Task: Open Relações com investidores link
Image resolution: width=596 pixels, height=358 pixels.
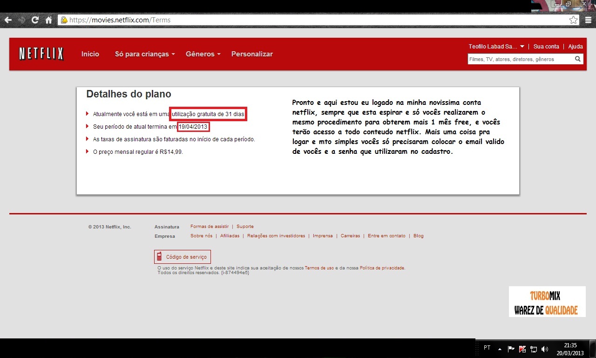Action: tap(276, 236)
